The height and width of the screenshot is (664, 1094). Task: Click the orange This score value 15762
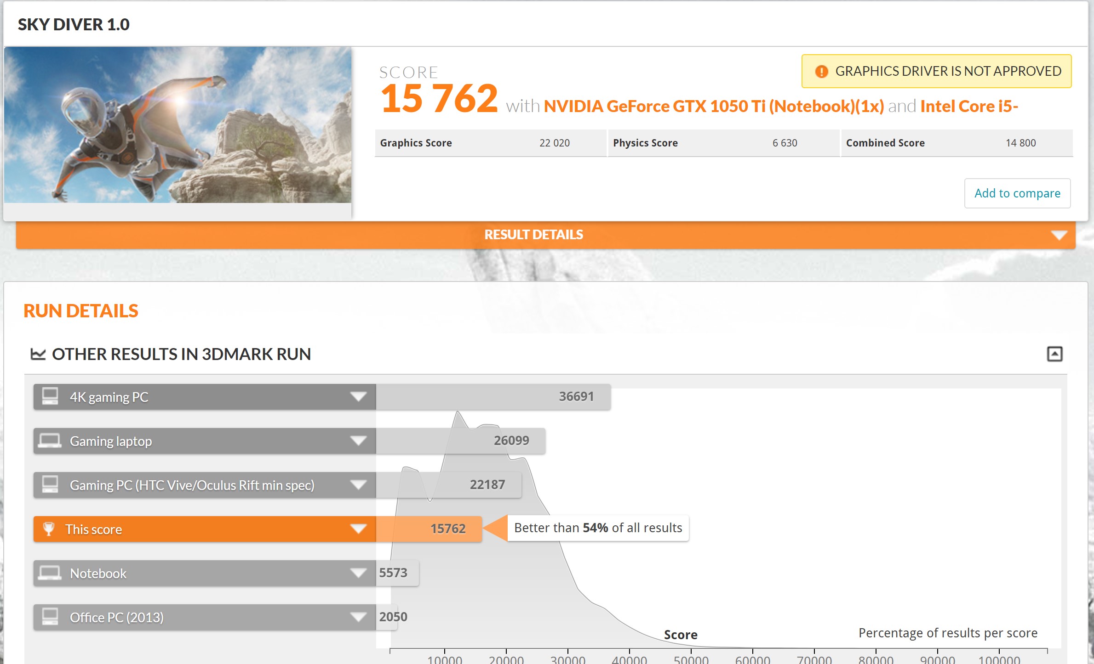(x=448, y=529)
